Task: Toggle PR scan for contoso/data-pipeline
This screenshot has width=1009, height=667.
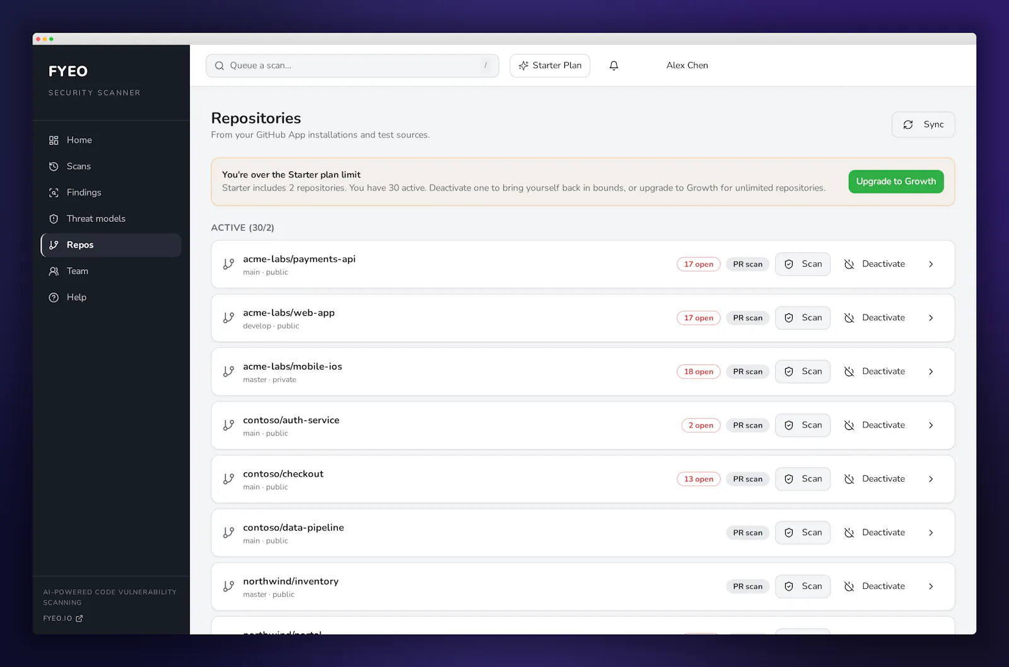Action: tap(748, 533)
